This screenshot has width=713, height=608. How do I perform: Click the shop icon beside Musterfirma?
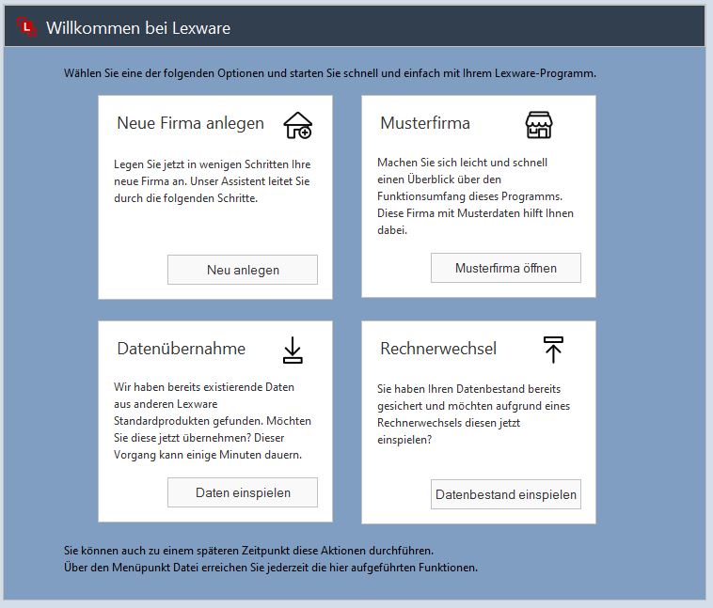pos(539,124)
